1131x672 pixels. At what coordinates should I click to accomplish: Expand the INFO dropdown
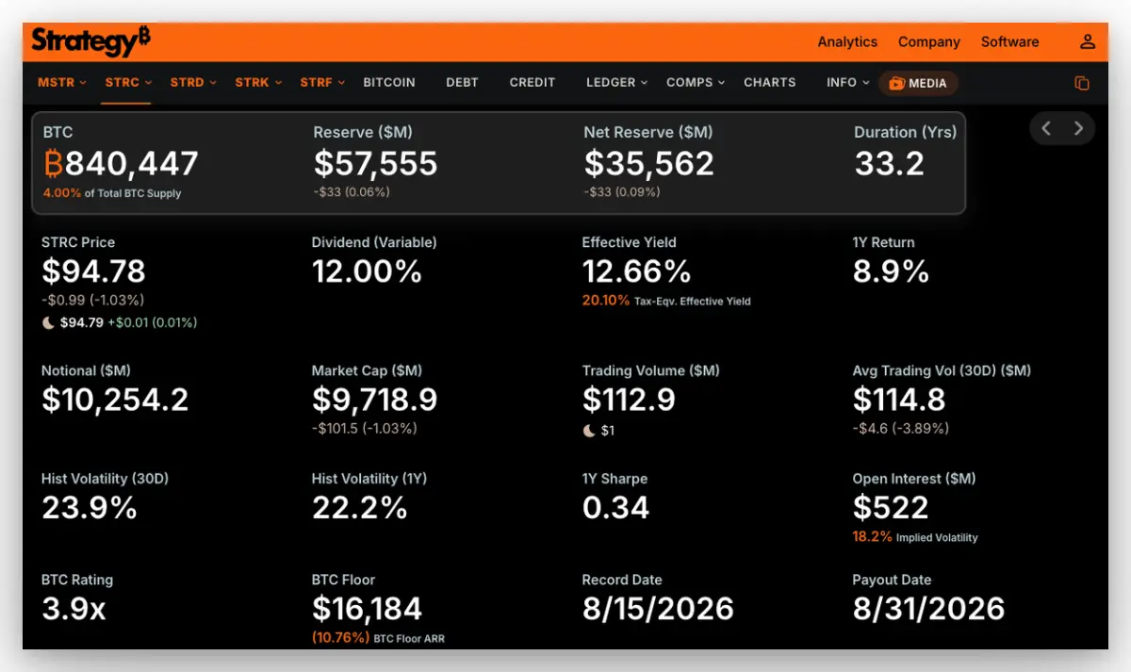pyautogui.click(x=848, y=83)
